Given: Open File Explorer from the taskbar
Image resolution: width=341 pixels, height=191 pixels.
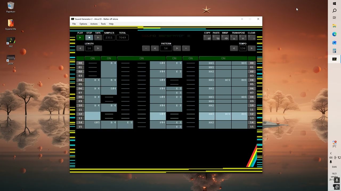Looking at the screenshot, I should [334, 26].
